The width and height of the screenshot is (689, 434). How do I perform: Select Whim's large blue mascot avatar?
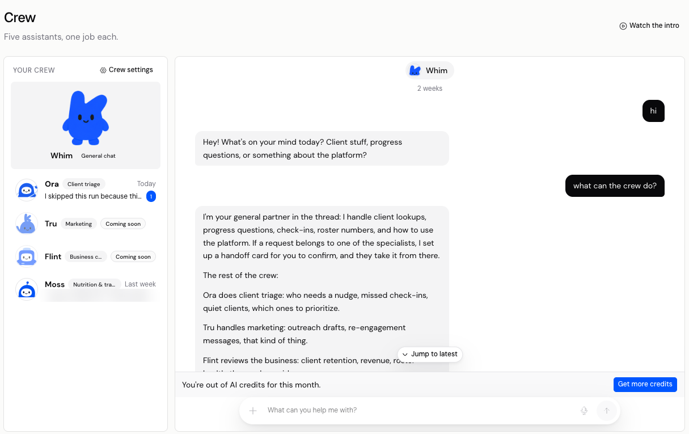pyautogui.click(x=86, y=119)
